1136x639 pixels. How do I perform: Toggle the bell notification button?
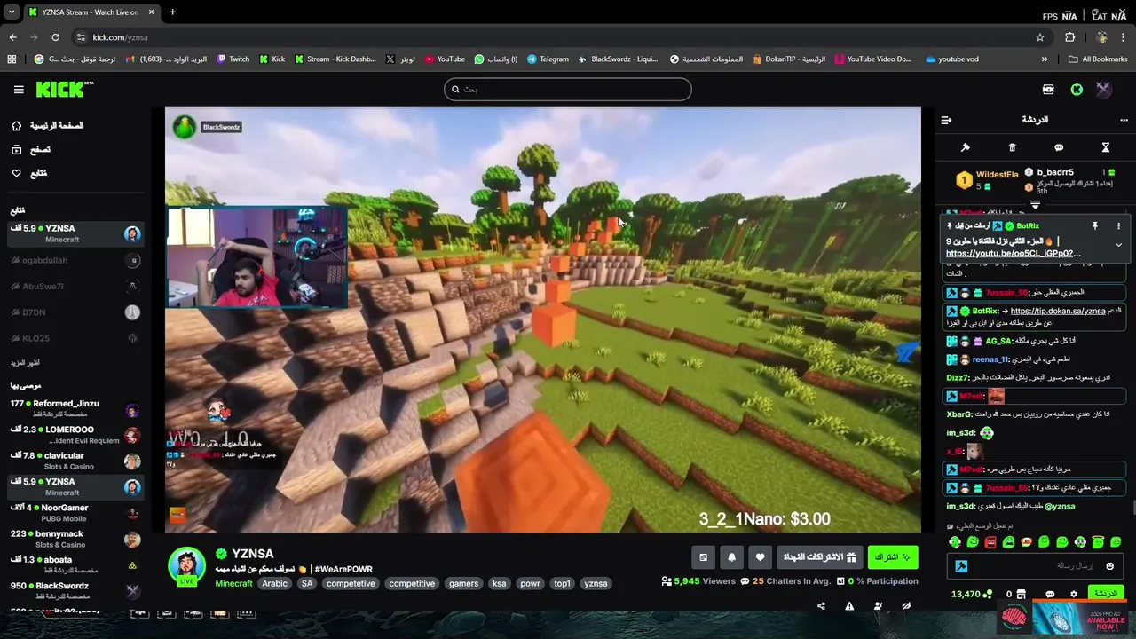[731, 556]
